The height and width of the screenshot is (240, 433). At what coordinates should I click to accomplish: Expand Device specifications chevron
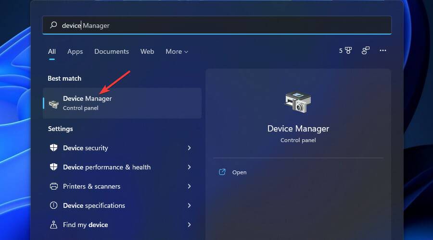point(189,205)
